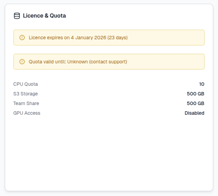Click the 'Quota valid until:' alert text

click(x=47, y=62)
